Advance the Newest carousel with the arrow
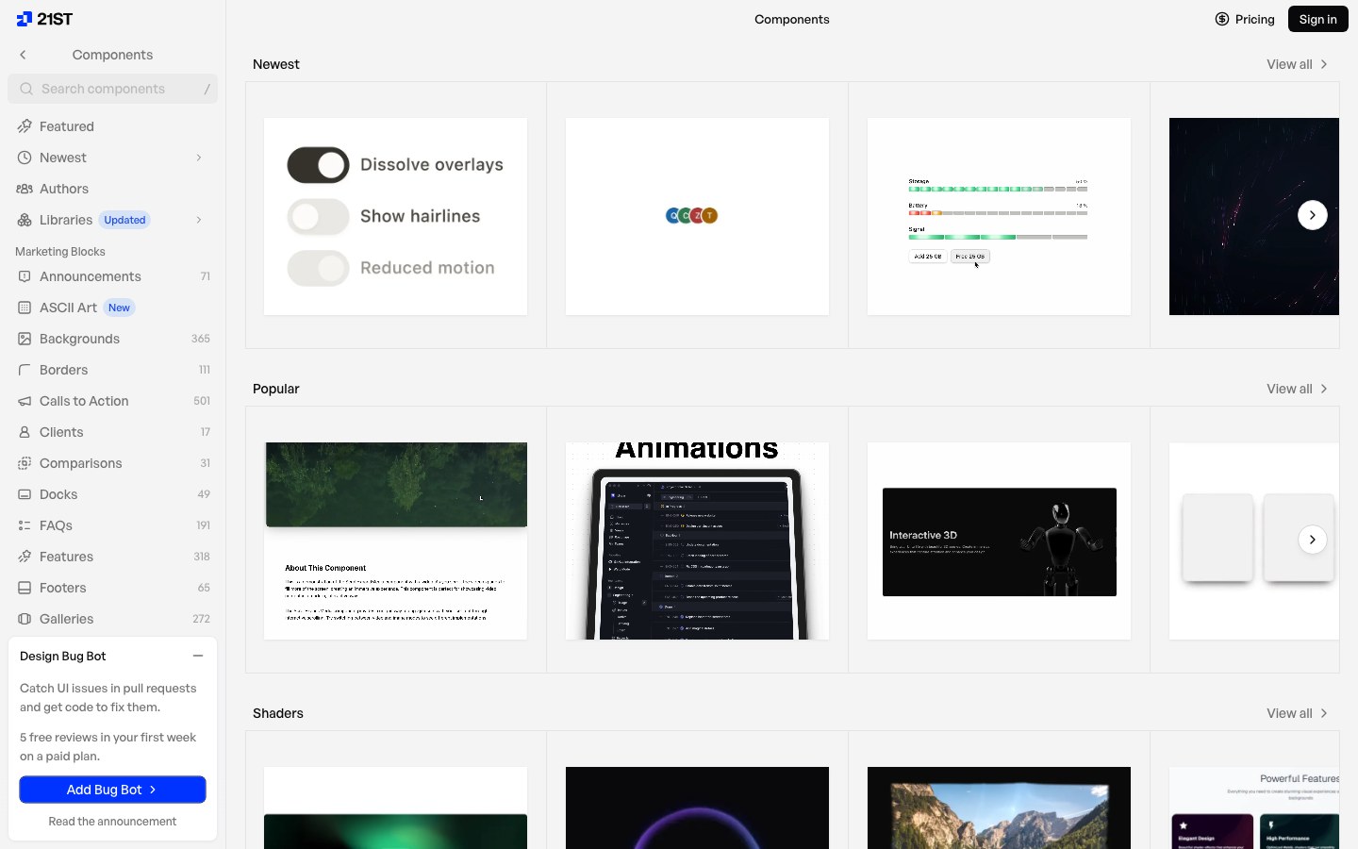Image resolution: width=1358 pixels, height=849 pixels. 1313,215
